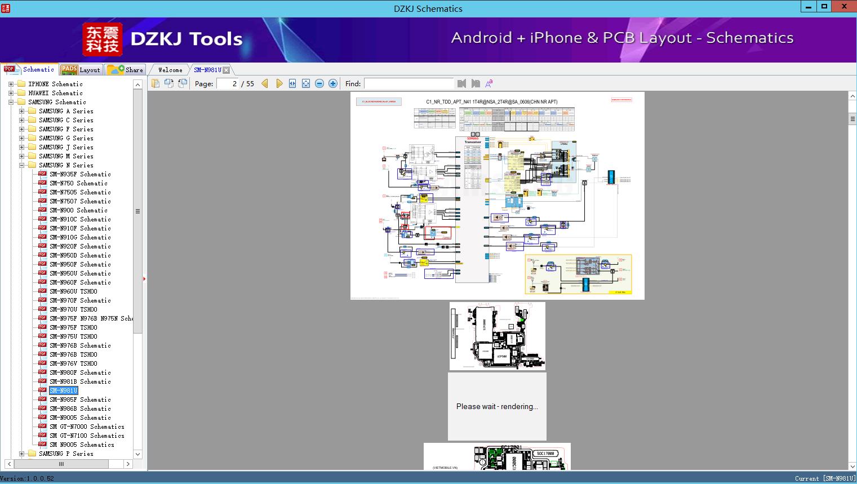Expand SAMSUNG G Series folder
Screen dimensions: 857x484
(21, 138)
